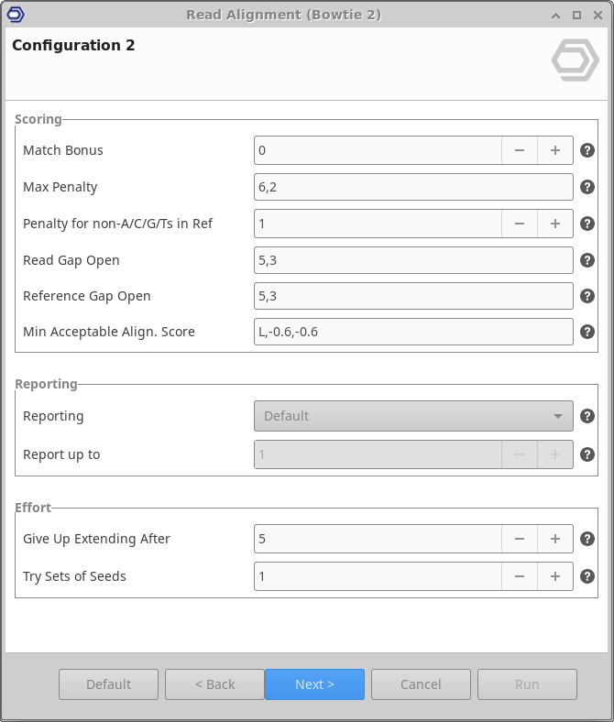The width and height of the screenshot is (614, 722).
Task: Cancel the Read Alignment wizard
Action: tap(421, 684)
